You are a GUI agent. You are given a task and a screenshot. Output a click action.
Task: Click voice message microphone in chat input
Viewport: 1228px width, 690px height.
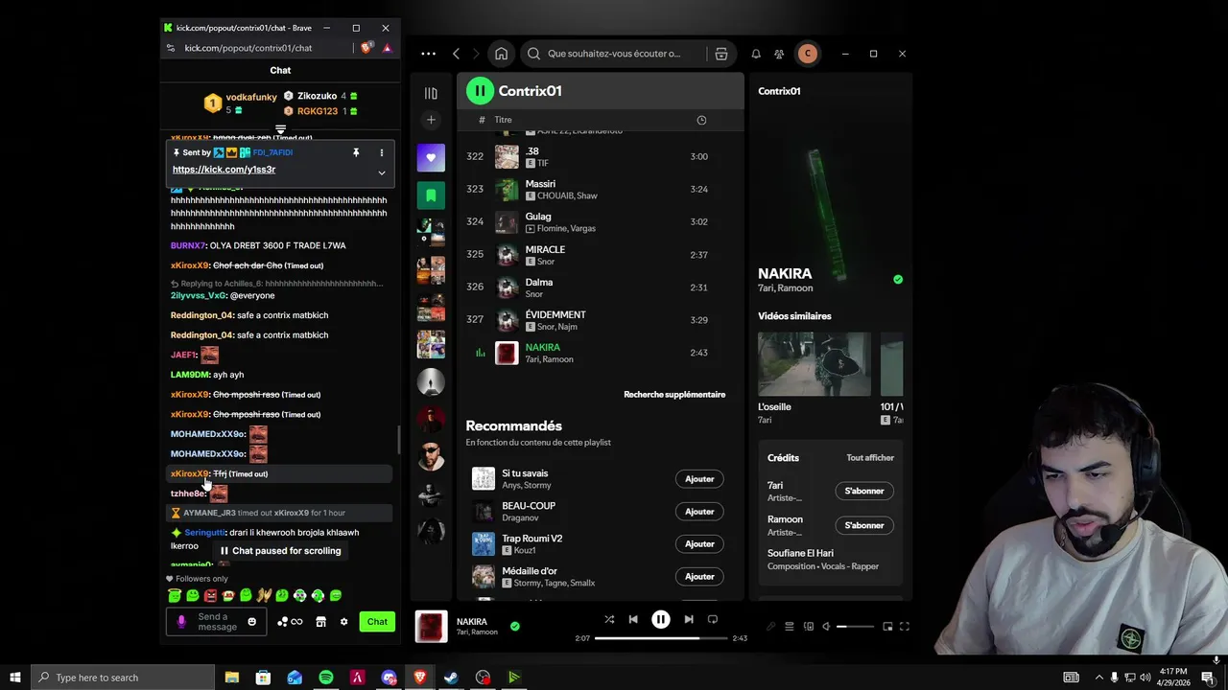coord(181,622)
